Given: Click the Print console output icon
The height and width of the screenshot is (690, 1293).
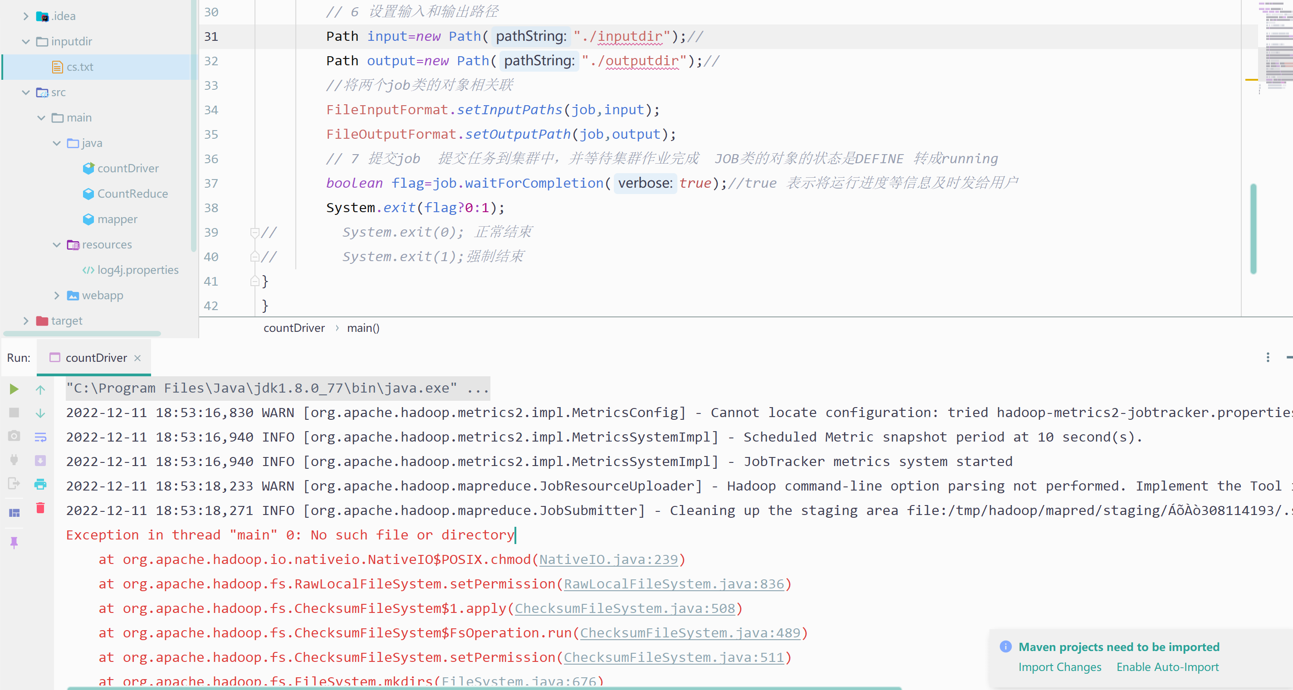Looking at the screenshot, I should [40, 484].
